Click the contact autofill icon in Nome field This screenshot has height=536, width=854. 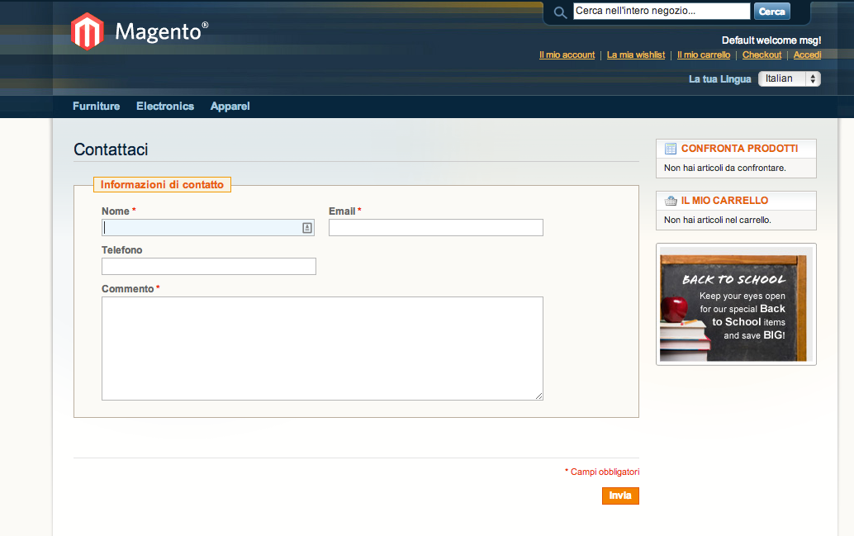coord(307,228)
